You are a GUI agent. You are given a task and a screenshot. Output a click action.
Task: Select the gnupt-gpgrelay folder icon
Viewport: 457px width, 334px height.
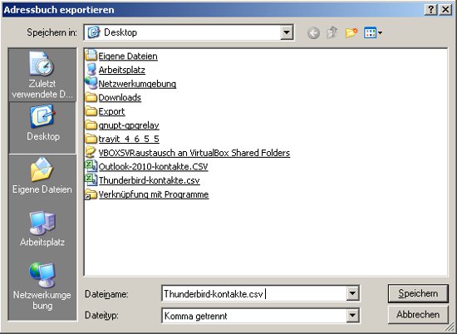pos(91,125)
